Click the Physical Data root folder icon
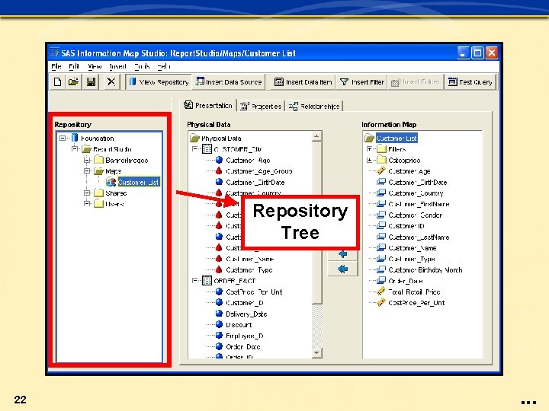The width and height of the screenshot is (549, 411). coord(194,138)
